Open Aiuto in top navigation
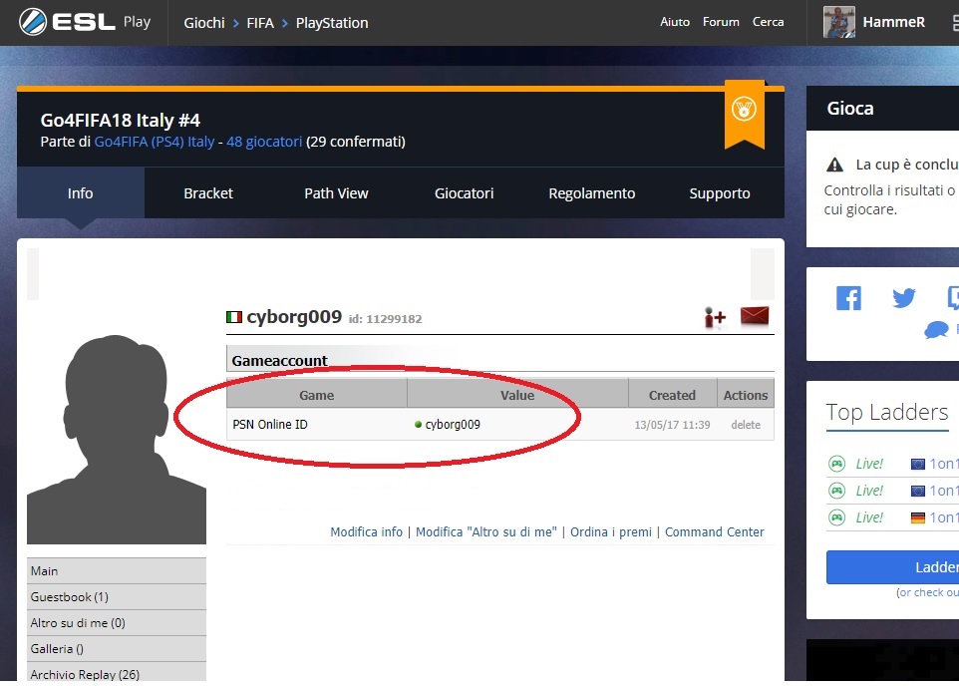959x686 pixels. [675, 22]
